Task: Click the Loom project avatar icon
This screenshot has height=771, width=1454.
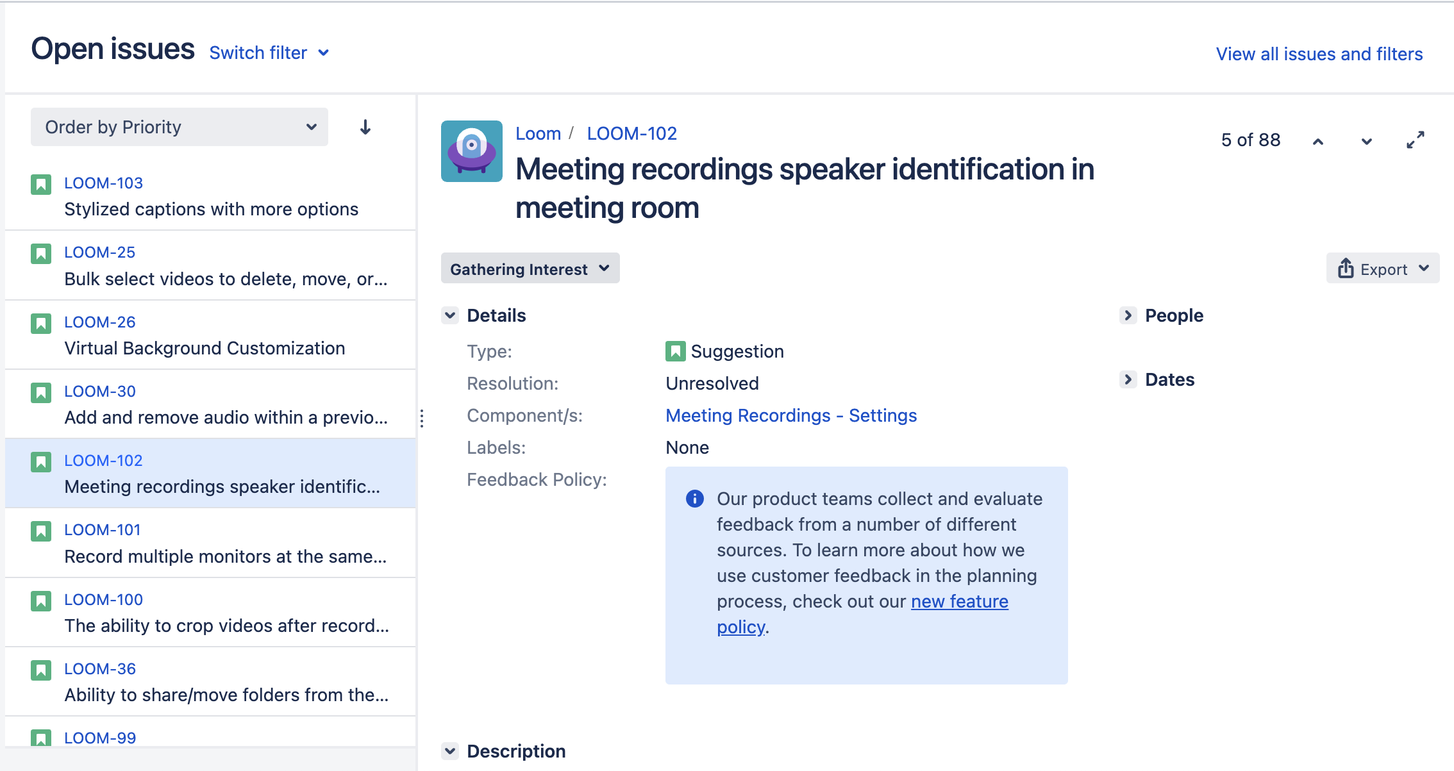Action: 471,151
